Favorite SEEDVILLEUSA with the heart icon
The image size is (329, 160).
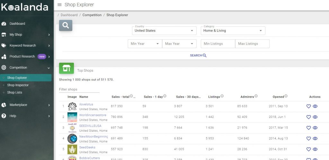pyautogui.click(x=309, y=128)
